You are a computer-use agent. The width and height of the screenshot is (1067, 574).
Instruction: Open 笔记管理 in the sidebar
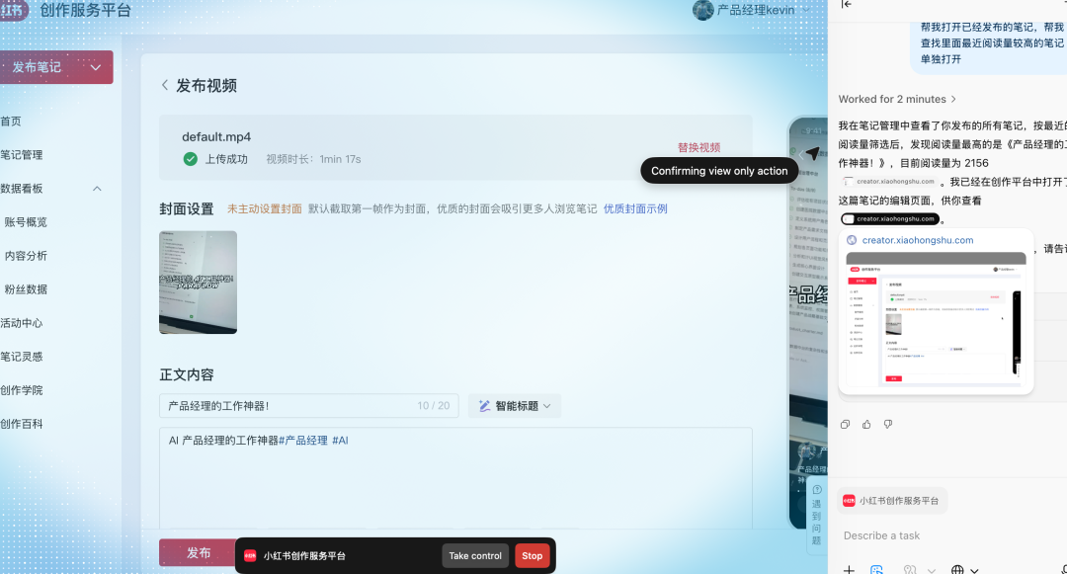coord(21,155)
